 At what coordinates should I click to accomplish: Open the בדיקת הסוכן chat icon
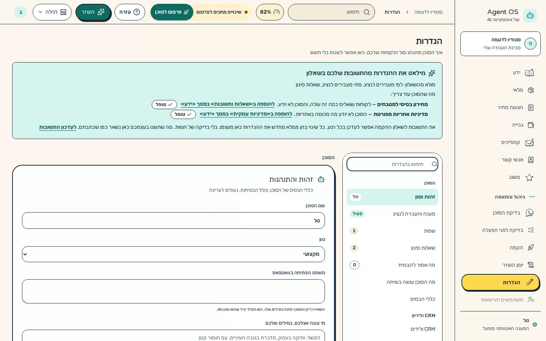pos(530,213)
